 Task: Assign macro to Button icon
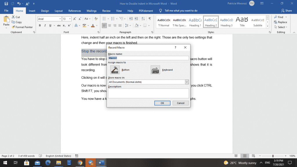pyautogui.click(x=115, y=70)
